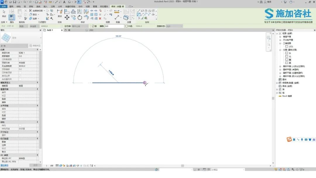The width and height of the screenshot is (316, 178).
Task: Open the South elevation view in Project Browser
Action: point(290,60)
